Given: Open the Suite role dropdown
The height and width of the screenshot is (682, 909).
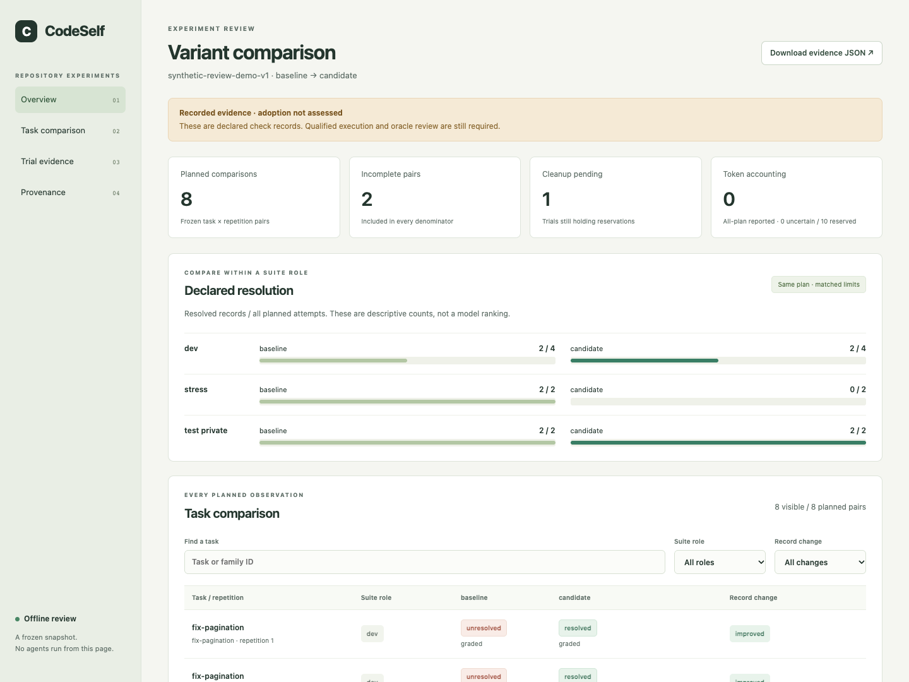Looking at the screenshot, I should [720, 562].
